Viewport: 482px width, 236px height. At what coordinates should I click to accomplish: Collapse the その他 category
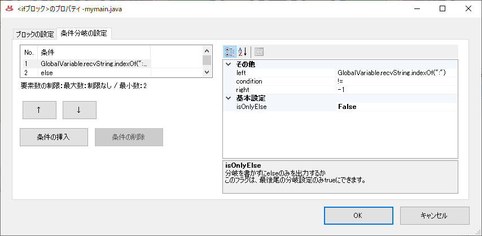pyautogui.click(x=229, y=64)
